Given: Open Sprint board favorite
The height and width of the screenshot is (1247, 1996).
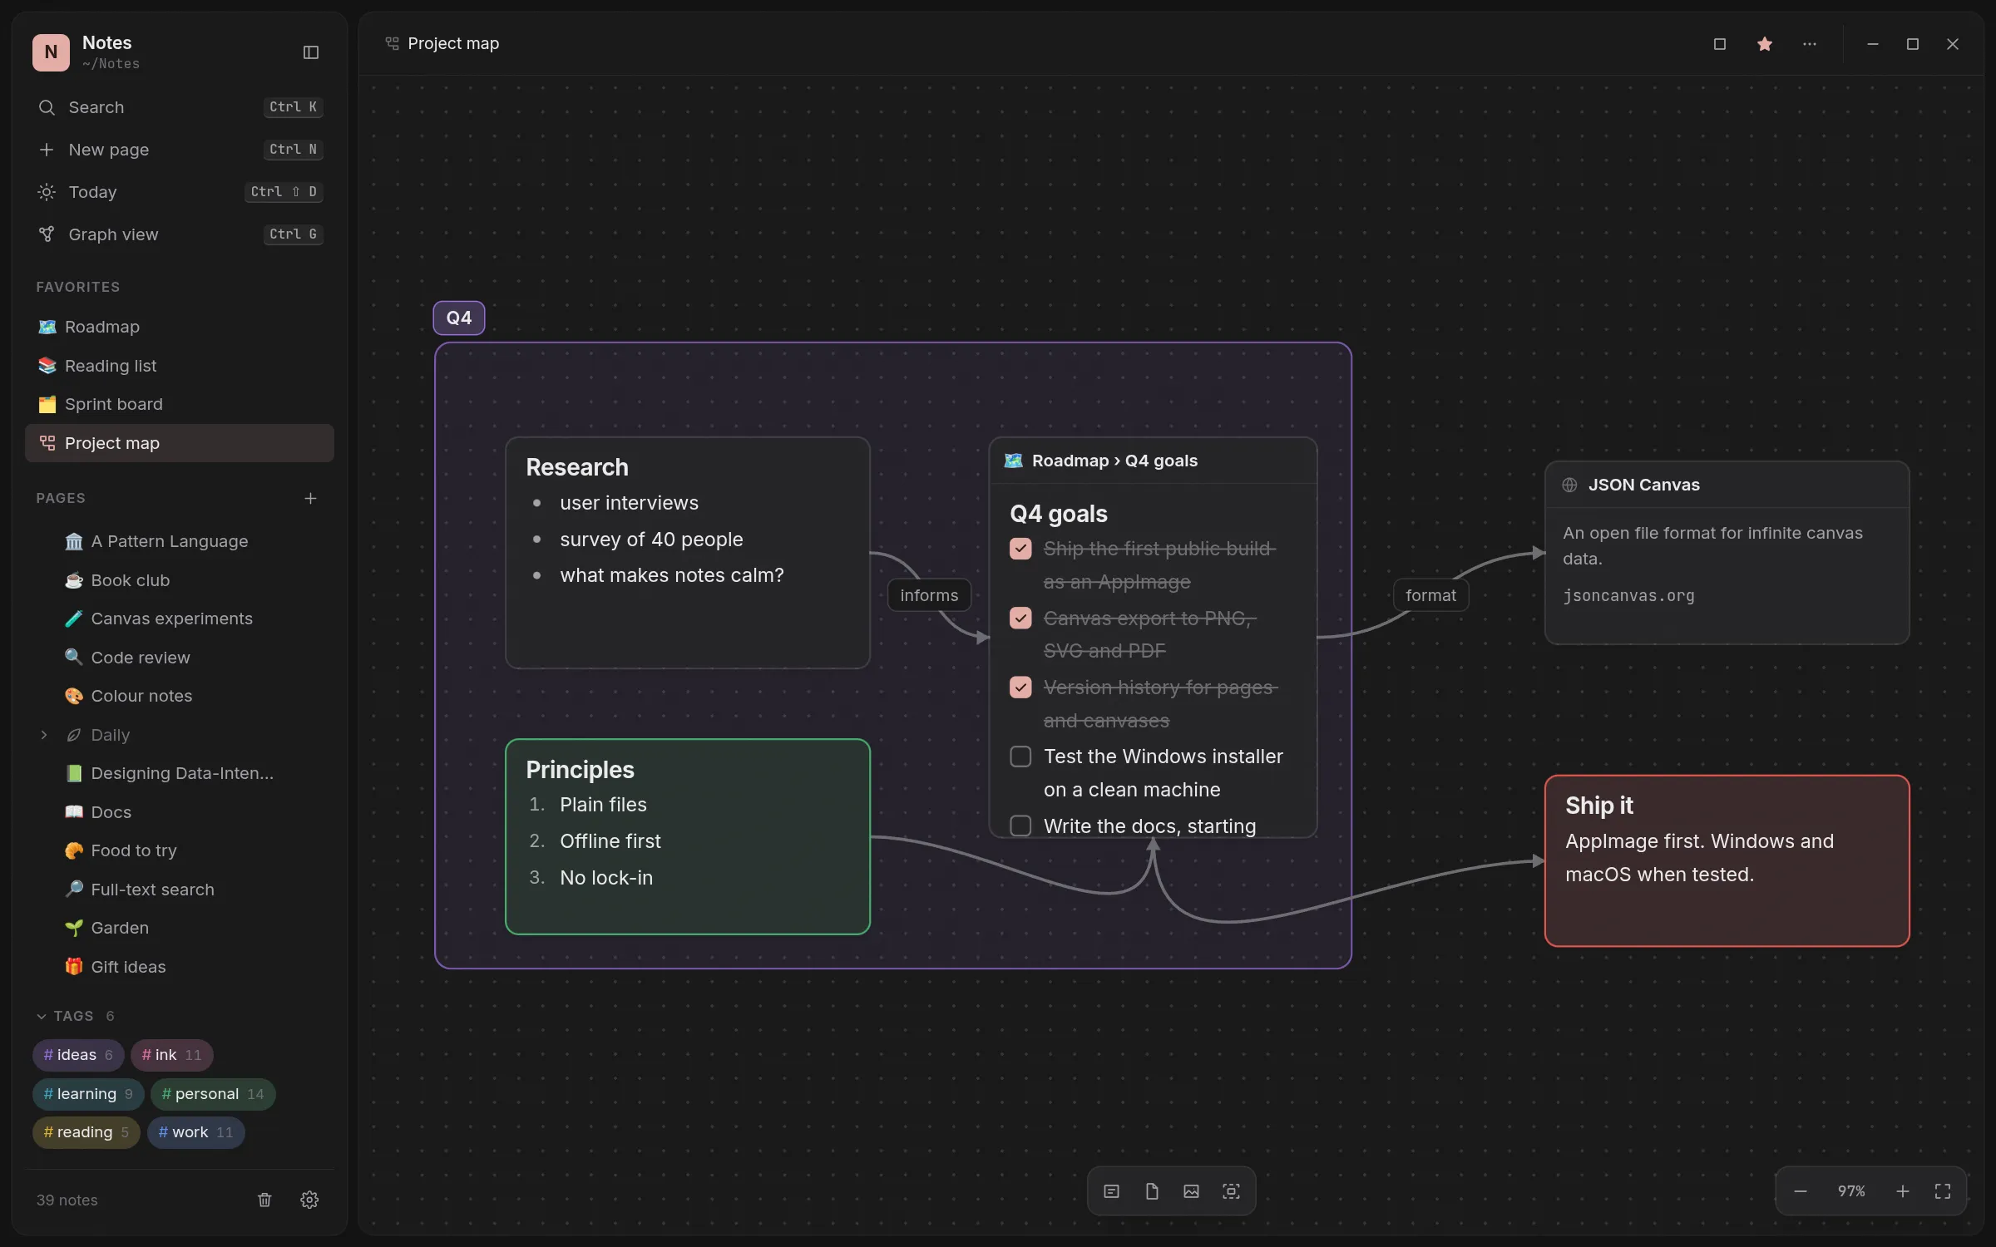Looking at the screenshot, I should coord(180,404).
